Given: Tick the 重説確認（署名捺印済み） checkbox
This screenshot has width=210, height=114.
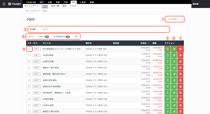Looking at the screenshot, I should [x=29, y=74].
